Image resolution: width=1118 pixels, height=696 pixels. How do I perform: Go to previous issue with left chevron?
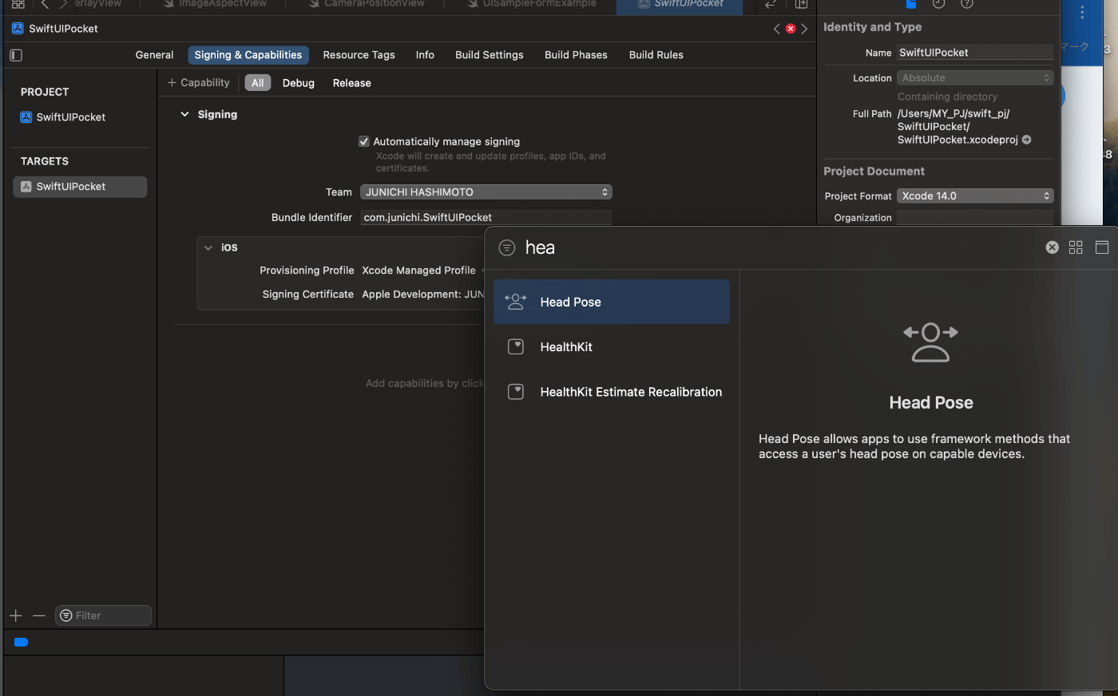pos(777,29)
